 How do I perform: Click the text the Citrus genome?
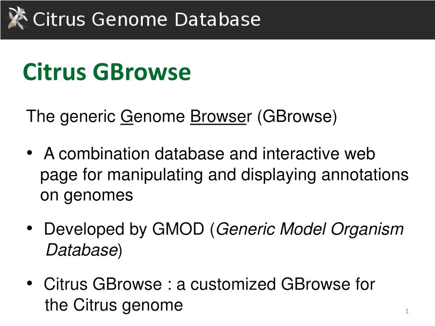[114, 306]
